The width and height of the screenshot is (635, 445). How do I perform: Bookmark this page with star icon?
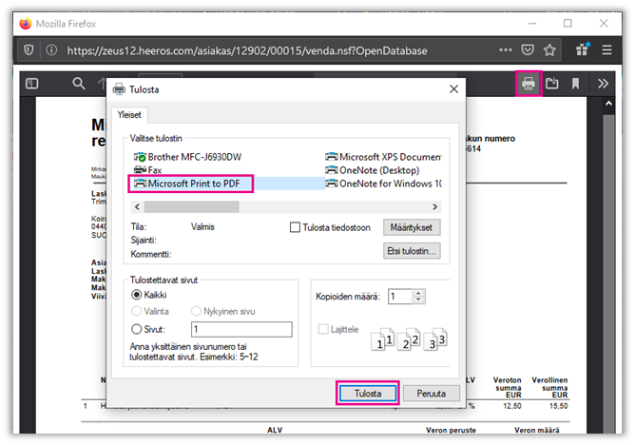click(549, 50)
